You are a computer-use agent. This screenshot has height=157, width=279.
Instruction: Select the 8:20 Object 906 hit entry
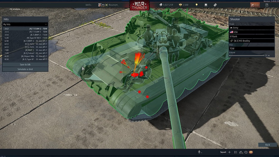click(25, 56)
